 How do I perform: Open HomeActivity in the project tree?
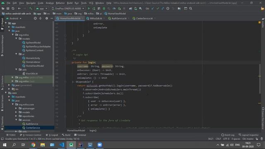pos(33,58)
